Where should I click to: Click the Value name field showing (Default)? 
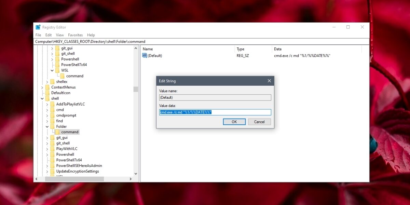(x=215, y=97)
